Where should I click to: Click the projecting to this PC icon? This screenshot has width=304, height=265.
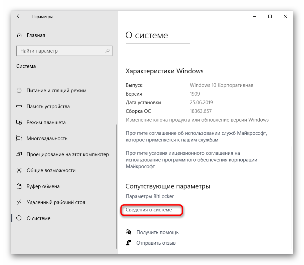click(19, 154)
